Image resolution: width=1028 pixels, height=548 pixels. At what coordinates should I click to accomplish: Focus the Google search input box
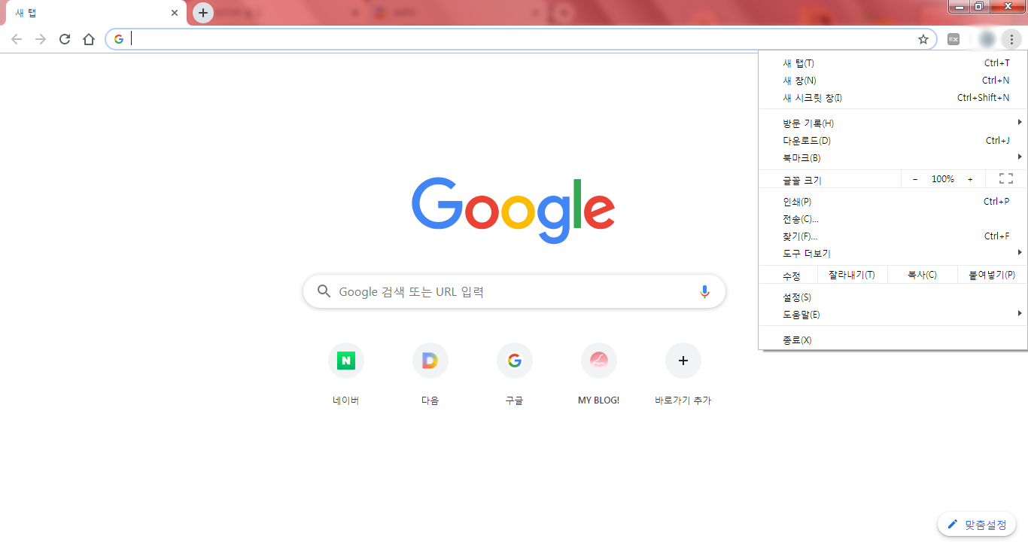coord(514,291)
